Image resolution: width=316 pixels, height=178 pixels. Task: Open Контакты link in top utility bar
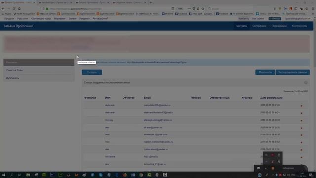pyautogui.click(x=244, y=19)
